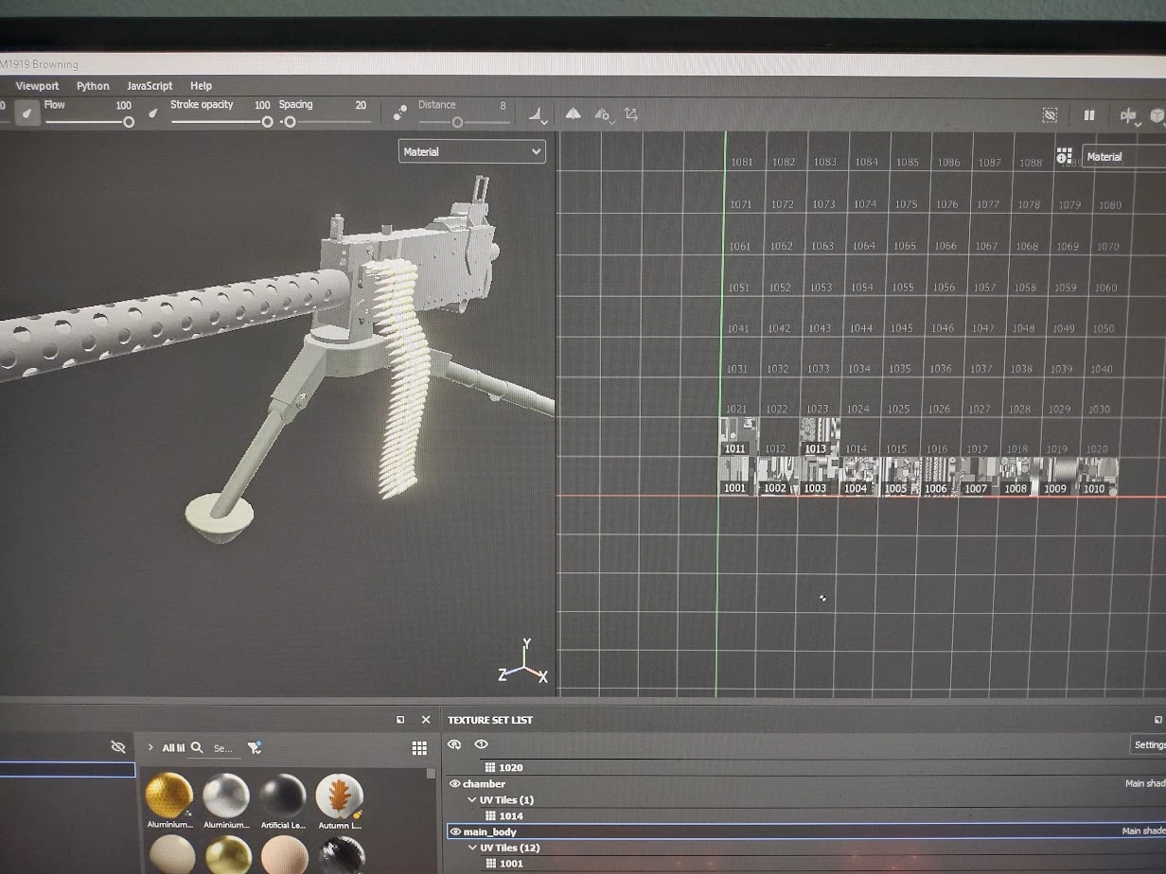1166x874 pixels.
Task: Click the UV tile info icon
Action: coord(1065,155)
